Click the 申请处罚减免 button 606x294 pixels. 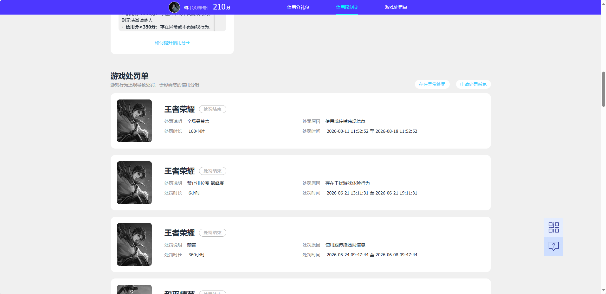coord(473,84)
